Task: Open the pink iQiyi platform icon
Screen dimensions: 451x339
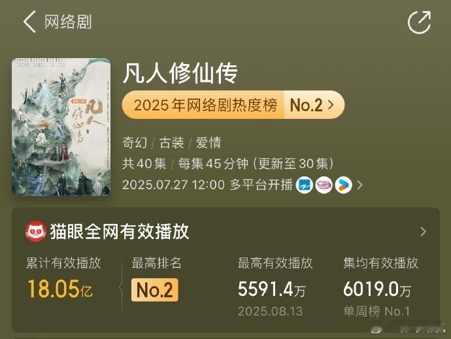Action: point(324,185)
